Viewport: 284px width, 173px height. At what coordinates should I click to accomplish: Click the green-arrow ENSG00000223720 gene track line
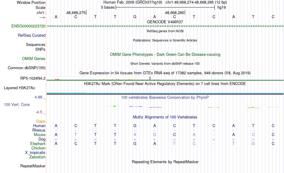click(x=165, y=26)
